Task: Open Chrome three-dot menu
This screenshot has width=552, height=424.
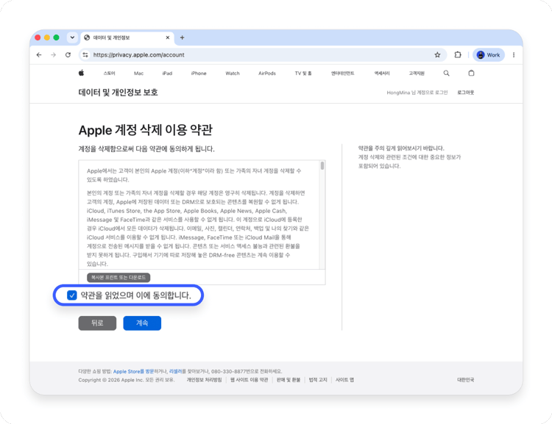Action: [x=514, y=55]
